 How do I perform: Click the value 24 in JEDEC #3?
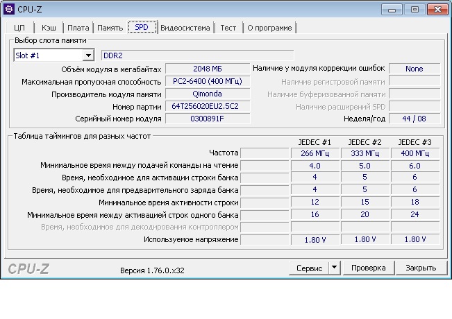(415, 214)
